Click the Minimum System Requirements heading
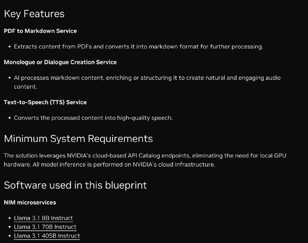 tap(78, 139)
